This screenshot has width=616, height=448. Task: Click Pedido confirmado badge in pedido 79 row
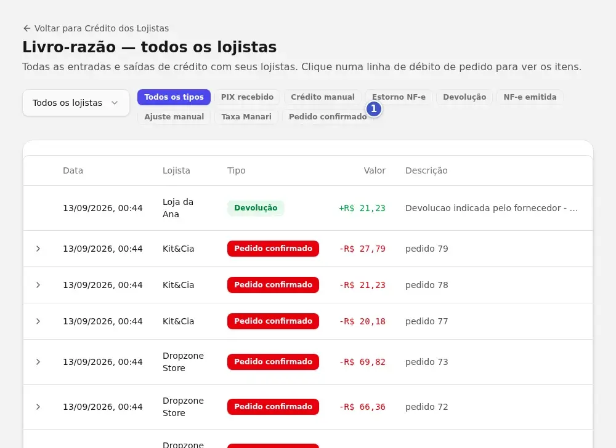tap(273, 249)
